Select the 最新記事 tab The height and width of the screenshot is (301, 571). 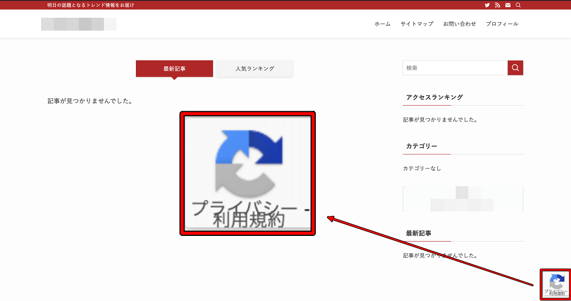click(x=174, y=69)
